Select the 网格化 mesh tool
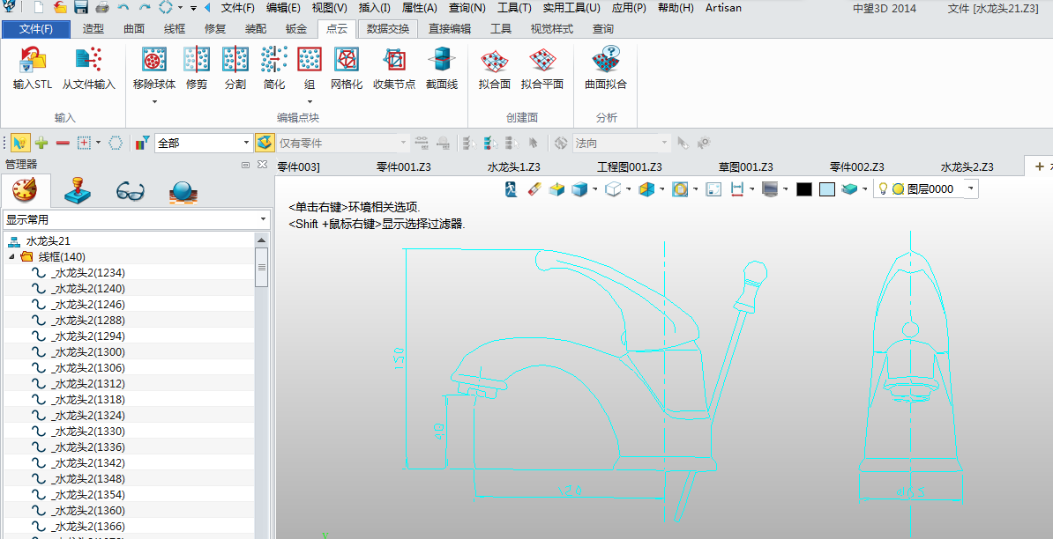 [x=347, y=62]
